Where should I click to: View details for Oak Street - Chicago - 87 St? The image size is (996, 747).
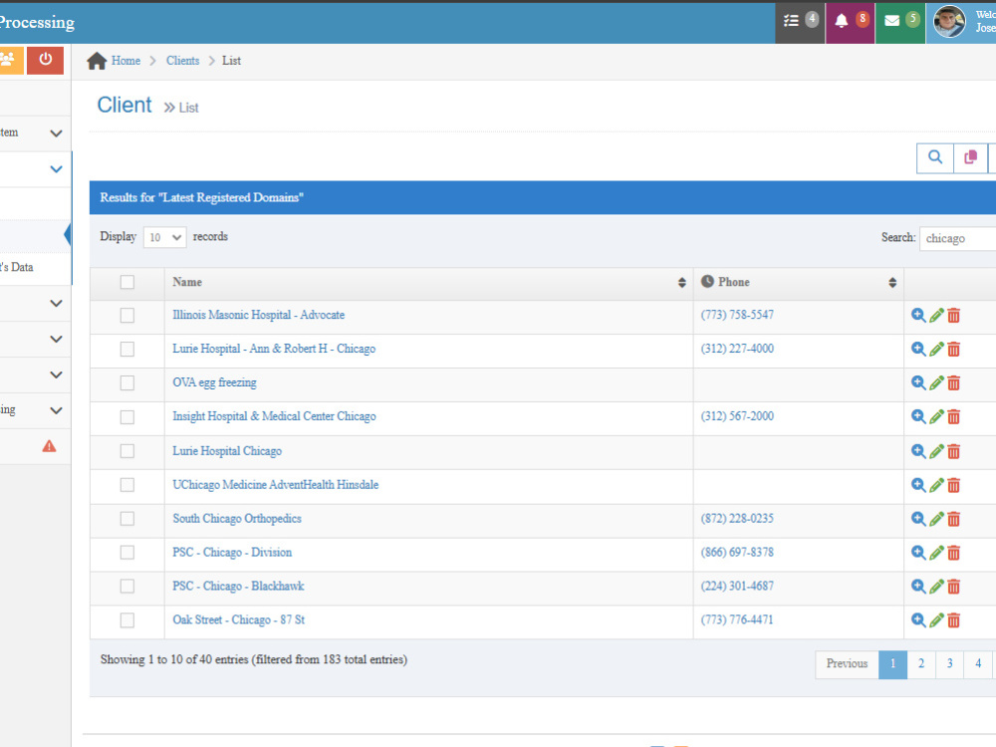coord(918,620)
